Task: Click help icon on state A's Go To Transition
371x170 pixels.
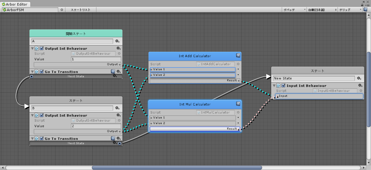Action: pyautogui.click(x=113, y=72)
